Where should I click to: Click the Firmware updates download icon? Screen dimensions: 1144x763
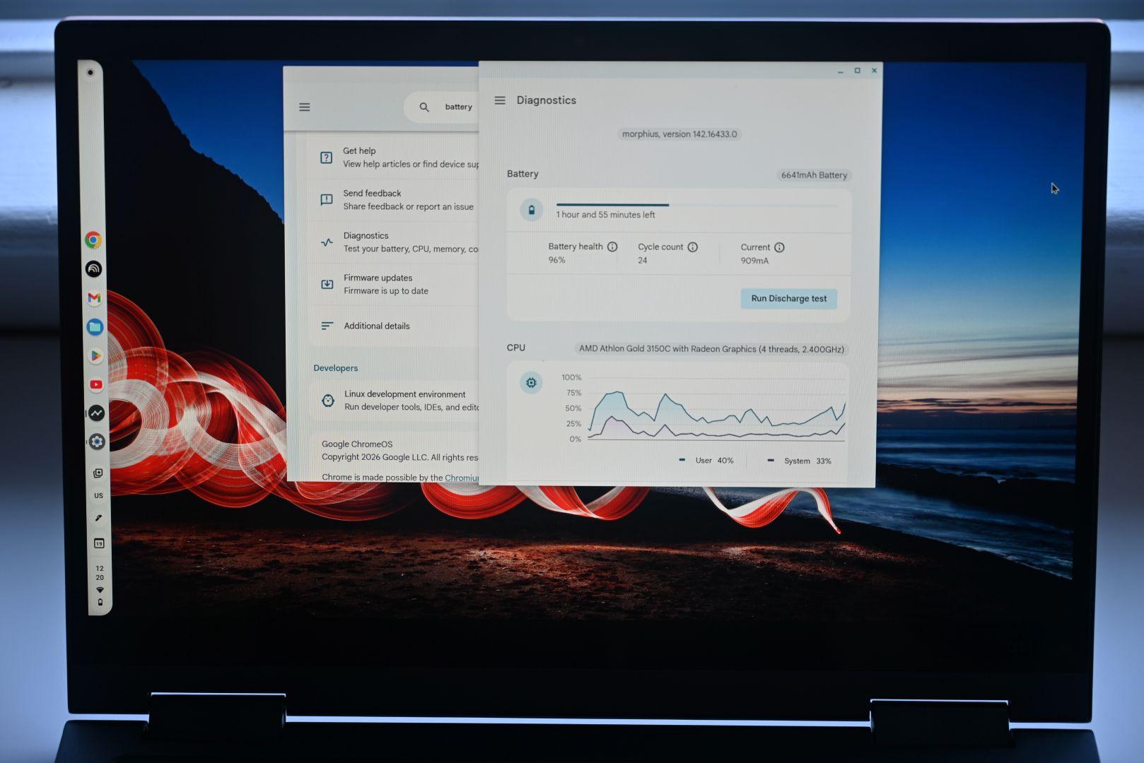click(x=327, y=284)
